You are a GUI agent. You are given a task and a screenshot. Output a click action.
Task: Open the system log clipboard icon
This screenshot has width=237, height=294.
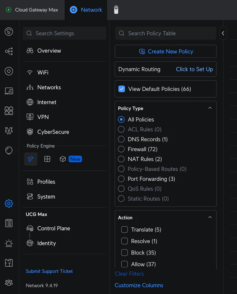(9, 223)
